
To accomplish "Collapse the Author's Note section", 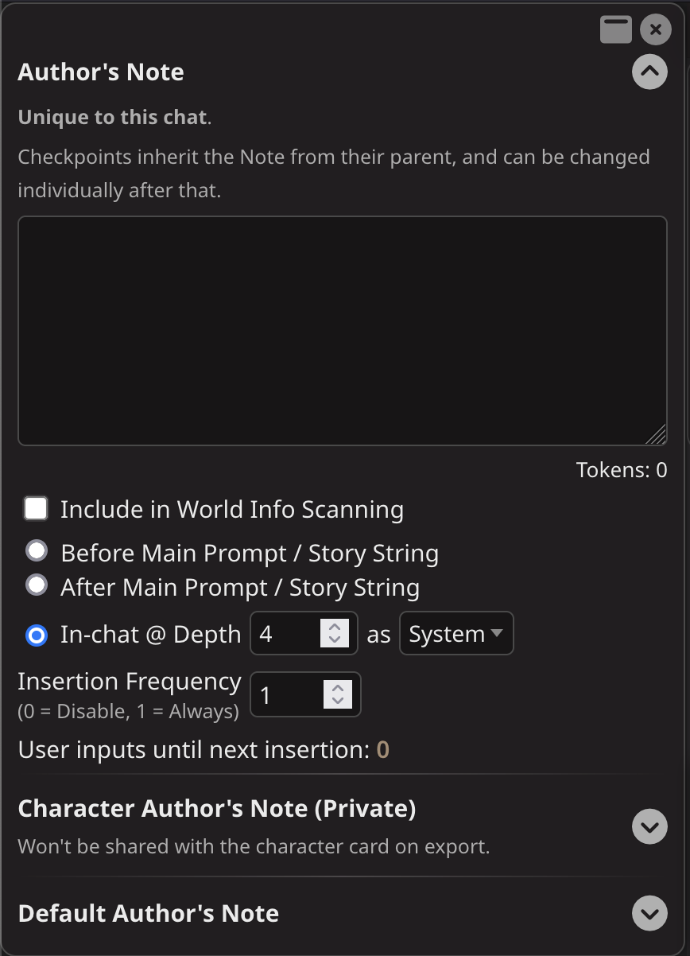I will tap(649, 72).
